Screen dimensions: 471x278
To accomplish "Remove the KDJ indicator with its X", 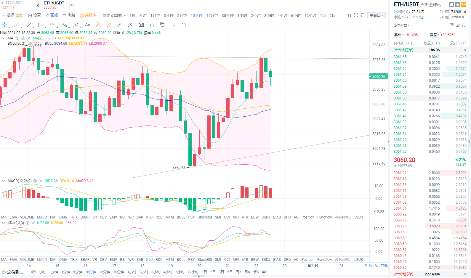I will [x=33, y=223].
